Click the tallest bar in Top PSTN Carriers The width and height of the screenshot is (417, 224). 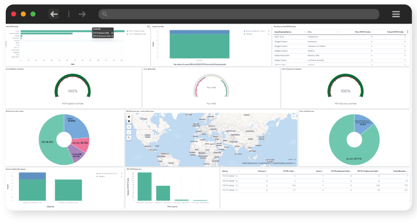point(144,186)
